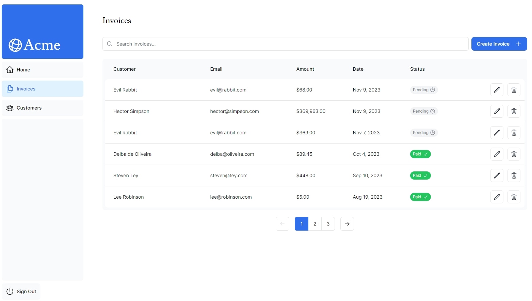The width and height of the screenshot is (532, 301).
Task: Select page 1 in pagination
Action: (302, 224)
